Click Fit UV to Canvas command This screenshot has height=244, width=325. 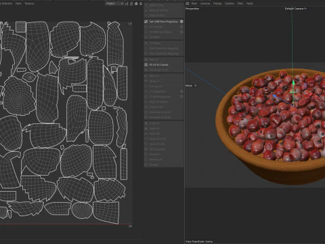coord(158,65)
